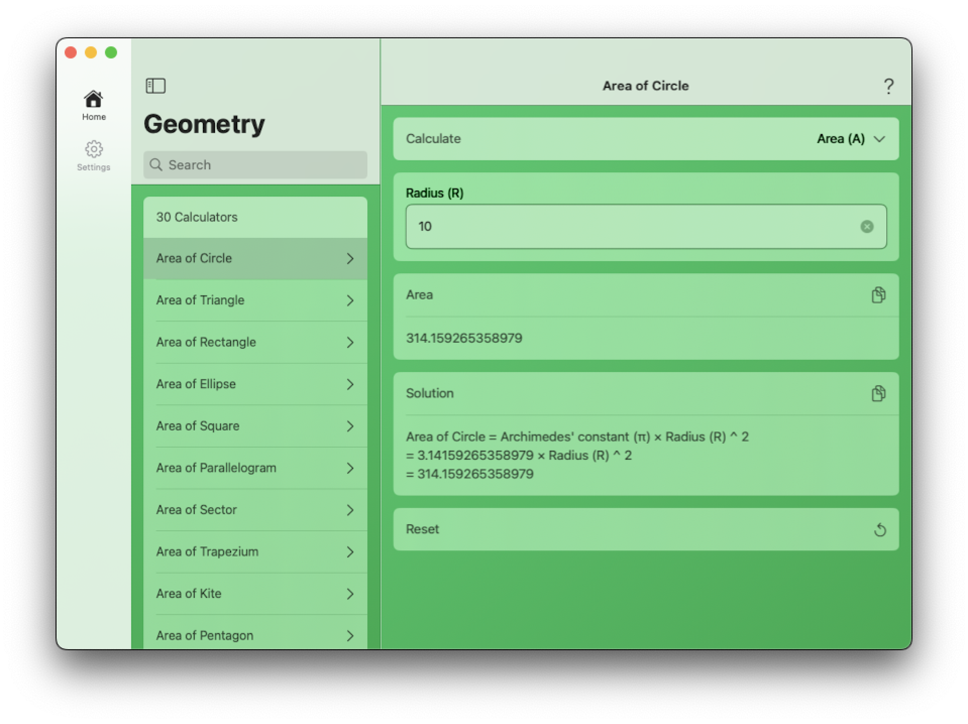Image resolution: width=968 pixels, height=724 pixels.
Task: Clear the Radius field with the x icon
Action: (x=867, y=226)
